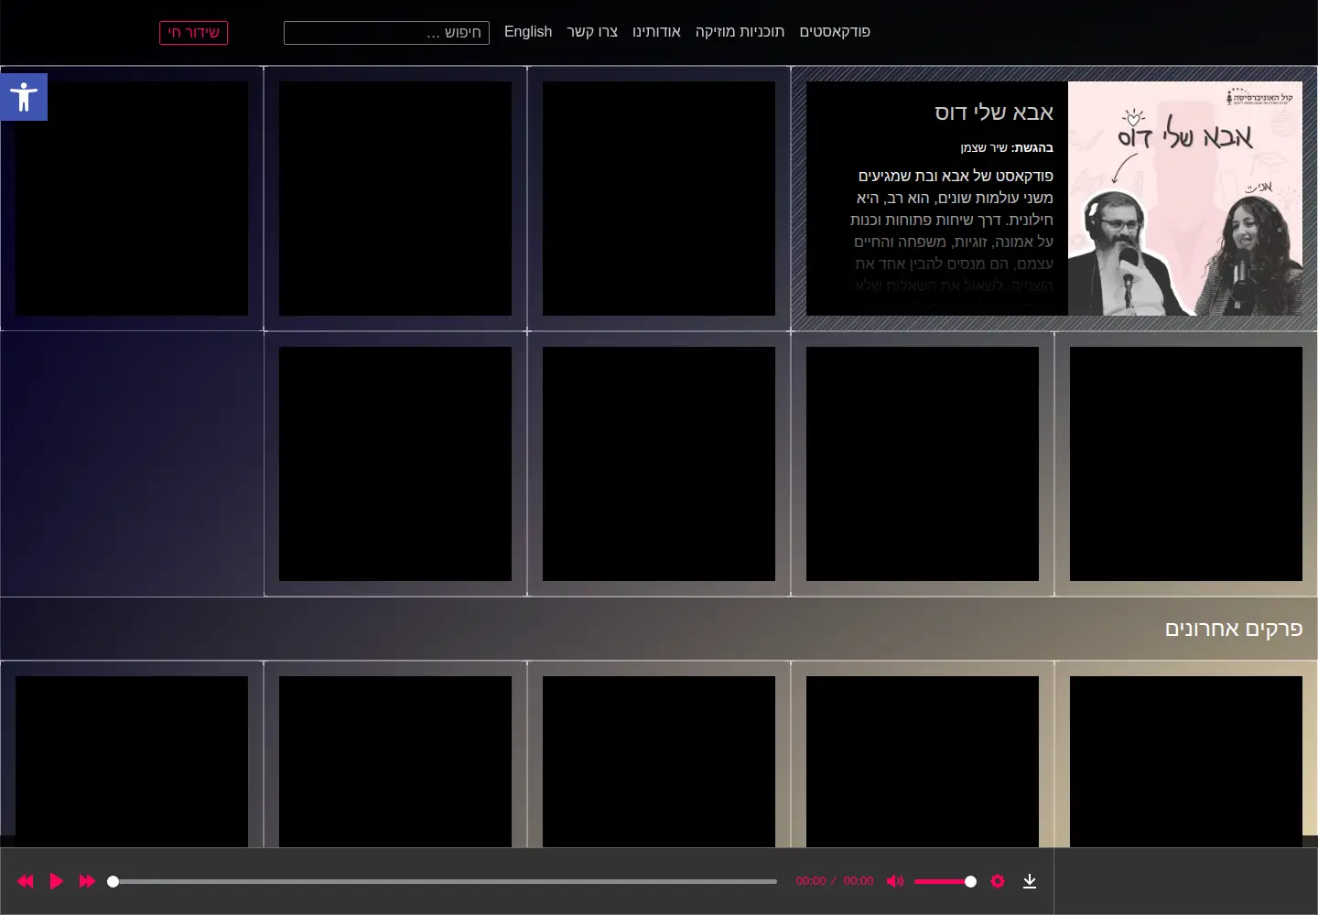This screenshot has width=1318, height=915.
Task: Rewind the audio player
Action: (x=26, y=881)
